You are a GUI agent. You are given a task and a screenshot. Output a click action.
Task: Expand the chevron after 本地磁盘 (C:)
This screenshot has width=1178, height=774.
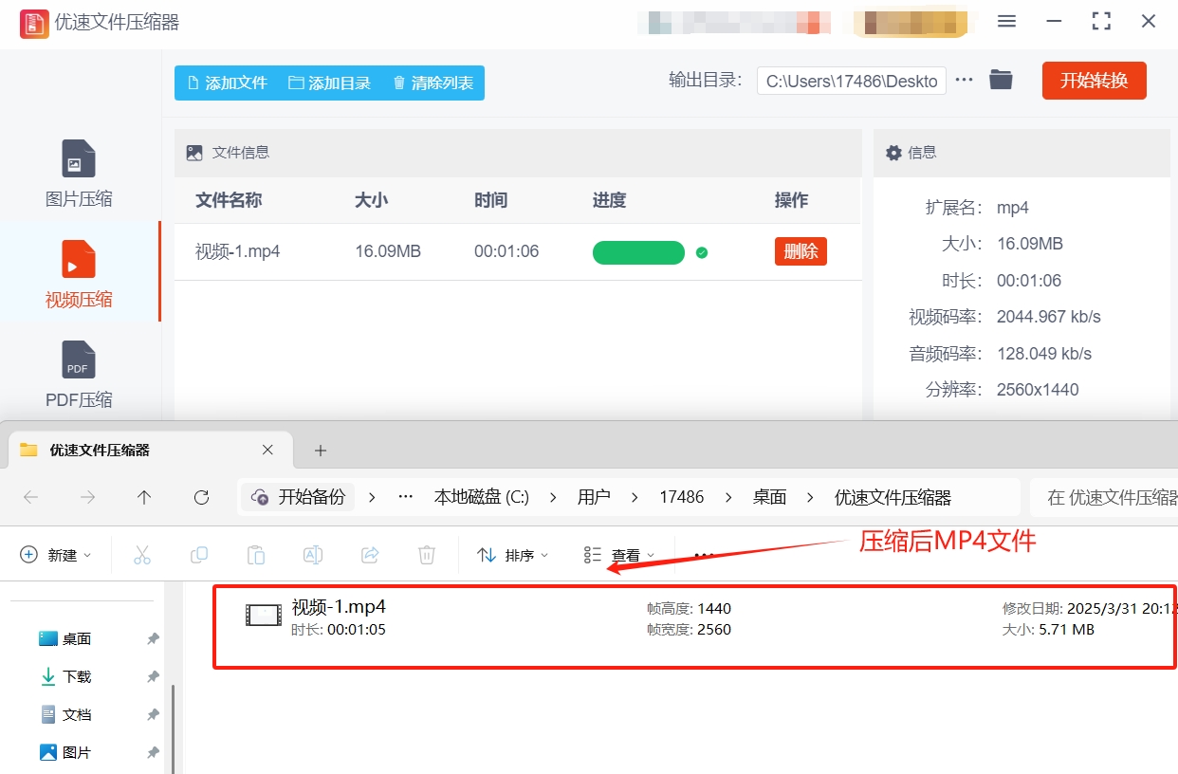coord(553,497)
